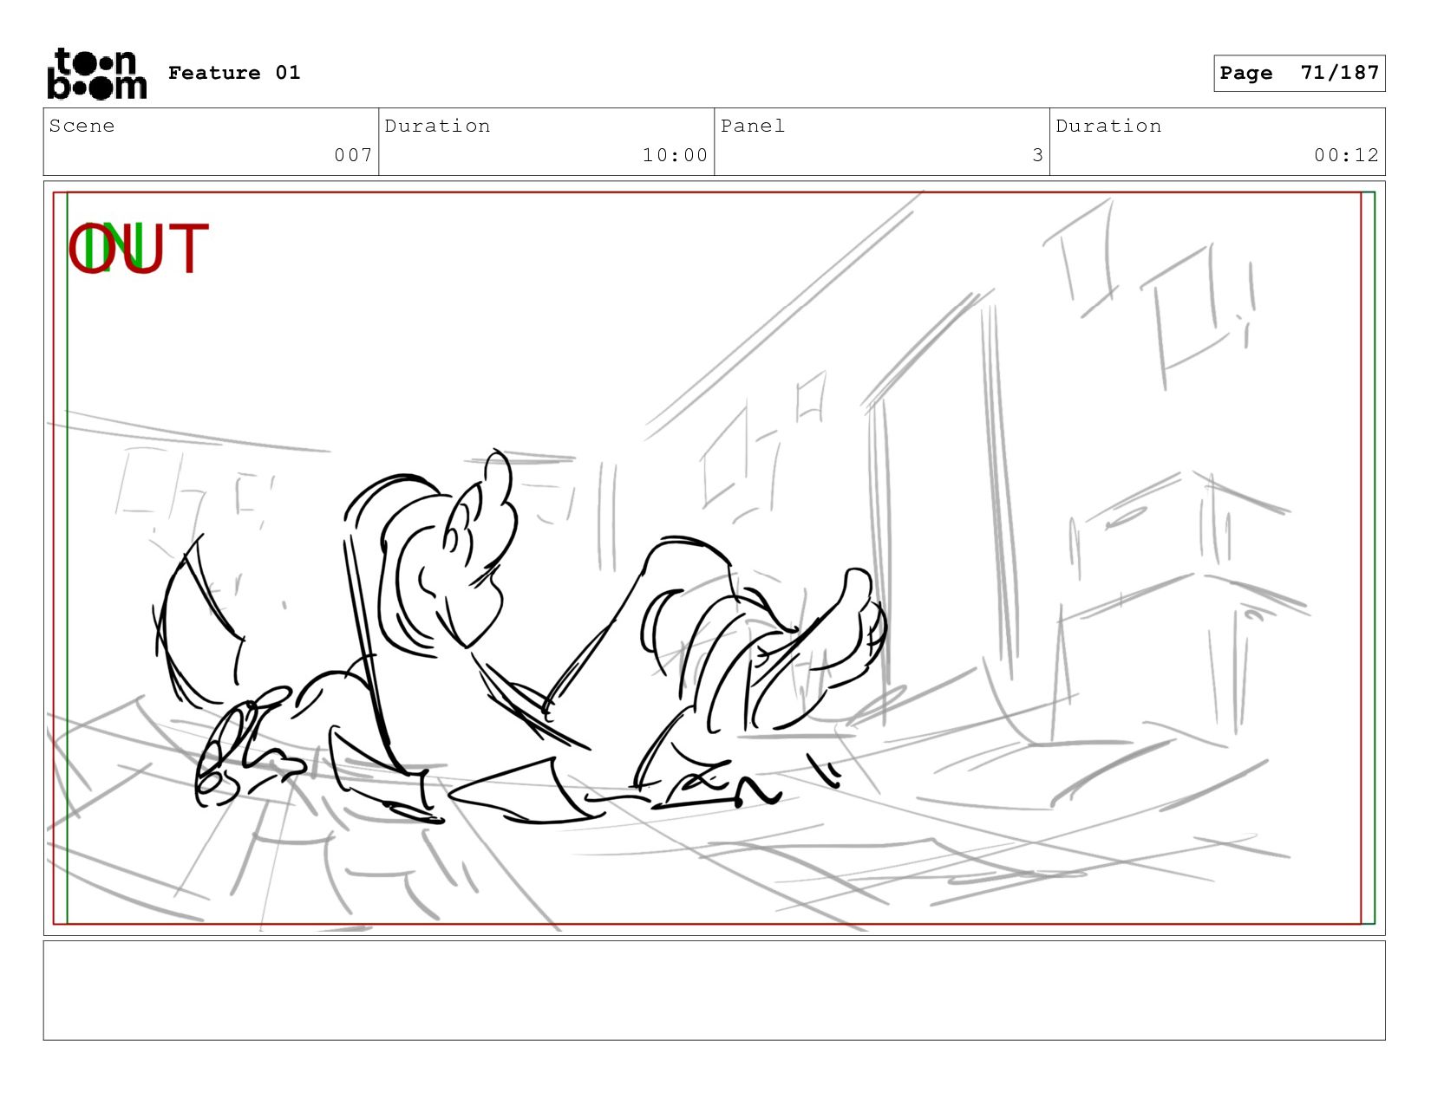1431x1105 pixels.
Task: Click the 'Panel' header label
Action: (753, 126)
